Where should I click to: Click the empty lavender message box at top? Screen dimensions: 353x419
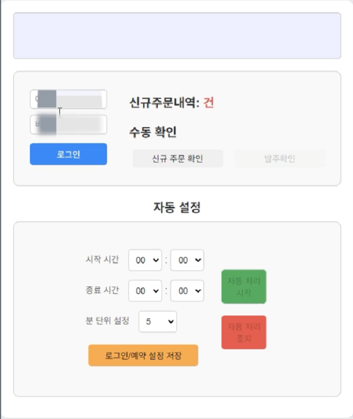pyautogui.click(x=177, y=35)
